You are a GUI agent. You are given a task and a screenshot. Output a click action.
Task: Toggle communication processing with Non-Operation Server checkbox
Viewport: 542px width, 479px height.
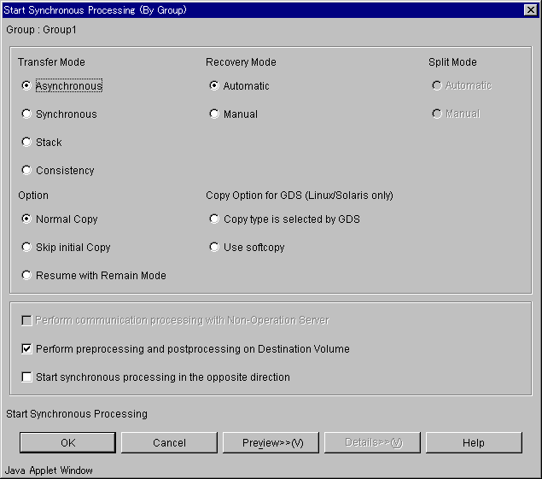[x=26, y=320]
